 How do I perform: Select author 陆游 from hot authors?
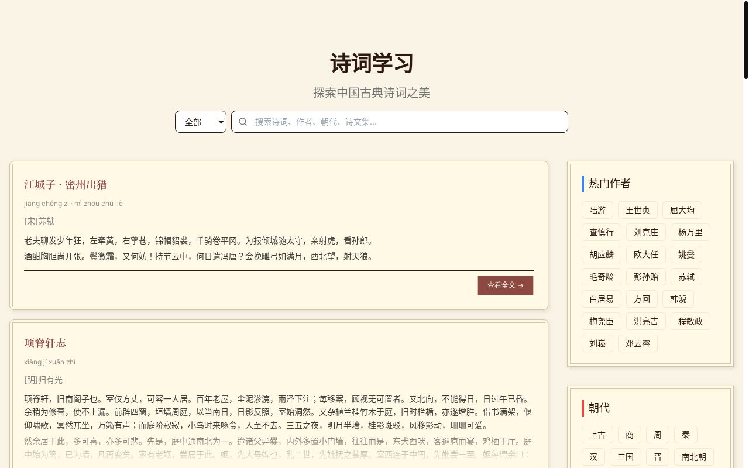(x=597, y=210)
